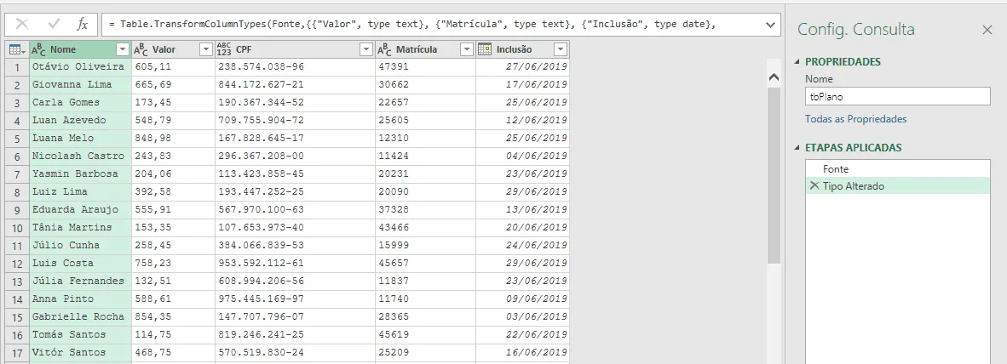Click the text type icon on Valor column
Image resolution: width=1007 pixels, height=364 pixels.
click(141, 49)
